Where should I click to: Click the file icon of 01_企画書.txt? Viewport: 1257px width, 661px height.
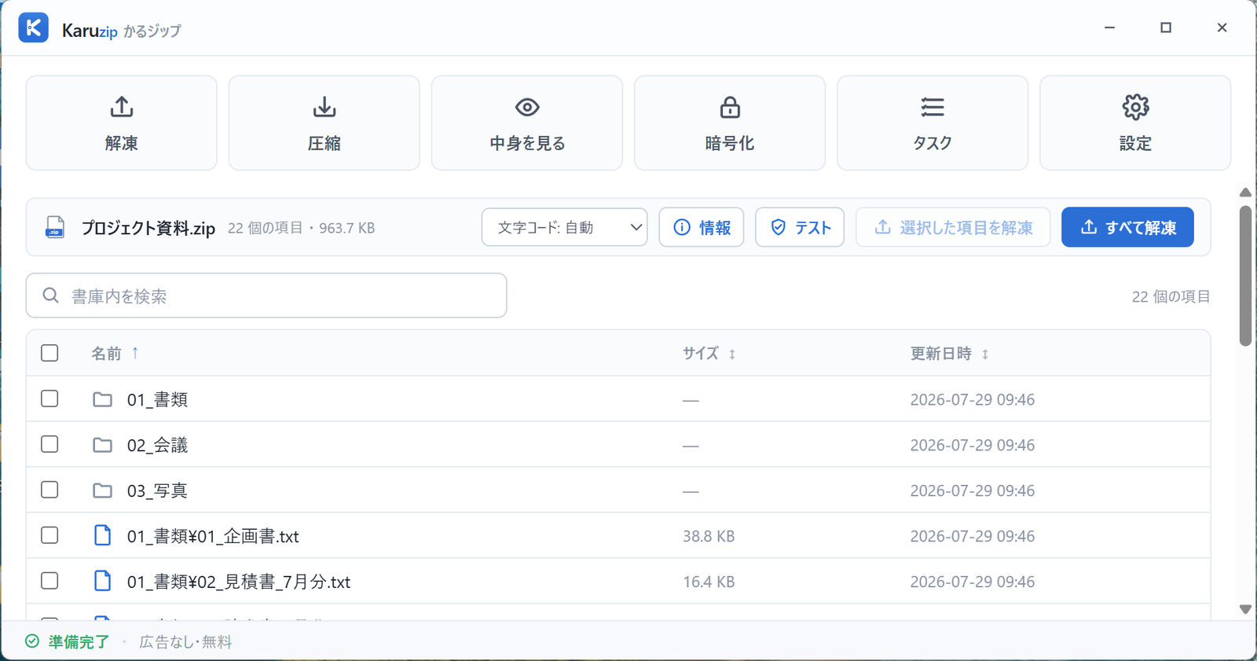pyautogui.click(x=102, y=535)
